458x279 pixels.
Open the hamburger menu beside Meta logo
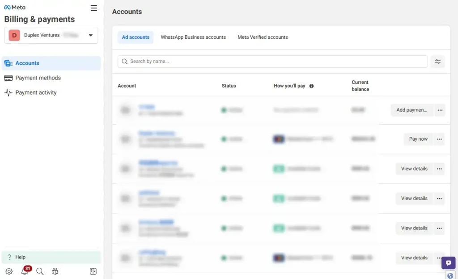93,8
